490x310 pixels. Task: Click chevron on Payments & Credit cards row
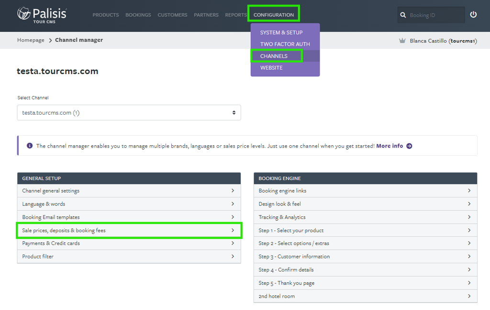click(233, 243)
